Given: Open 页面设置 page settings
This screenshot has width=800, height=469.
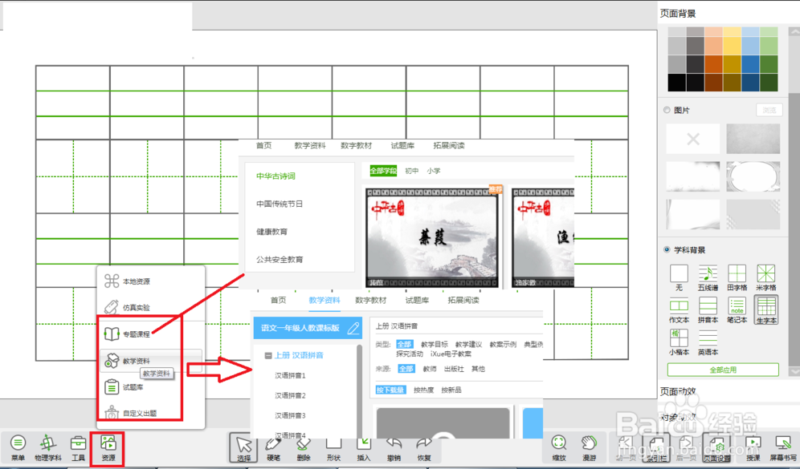Looking at the screenshot, I should [716, 448].
